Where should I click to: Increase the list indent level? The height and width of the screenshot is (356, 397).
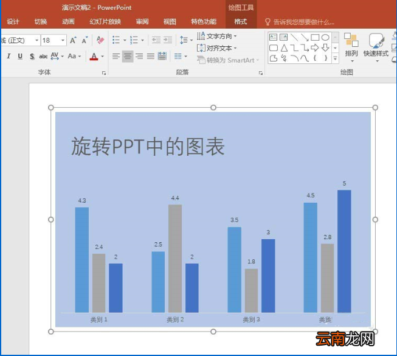click(168, 40)
